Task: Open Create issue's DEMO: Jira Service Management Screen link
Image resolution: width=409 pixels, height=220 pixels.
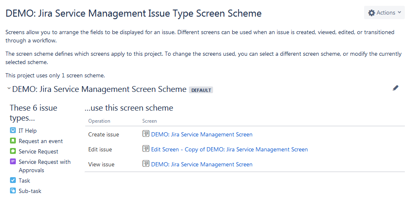Action: pos(202,134)
